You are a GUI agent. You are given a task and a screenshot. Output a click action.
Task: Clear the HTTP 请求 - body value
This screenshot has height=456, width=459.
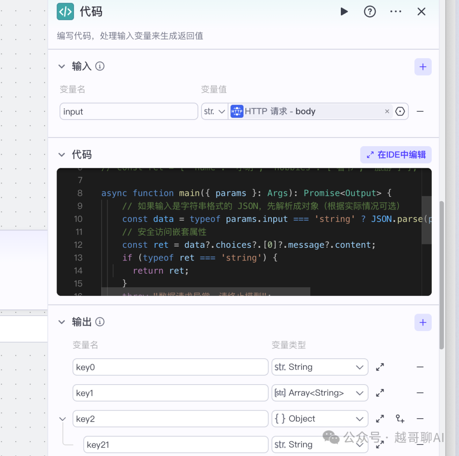387,111
